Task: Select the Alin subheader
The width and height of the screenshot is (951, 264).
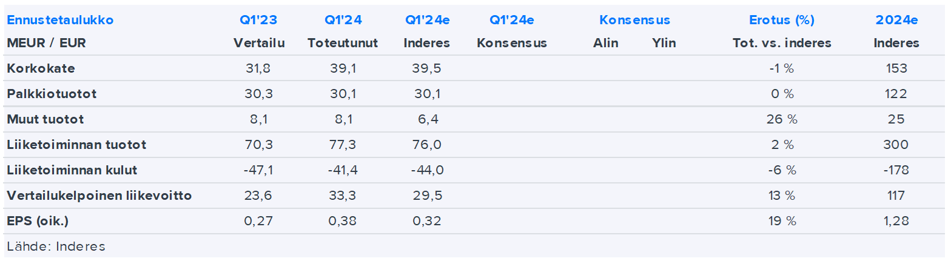Action: [x=605, y=43]
